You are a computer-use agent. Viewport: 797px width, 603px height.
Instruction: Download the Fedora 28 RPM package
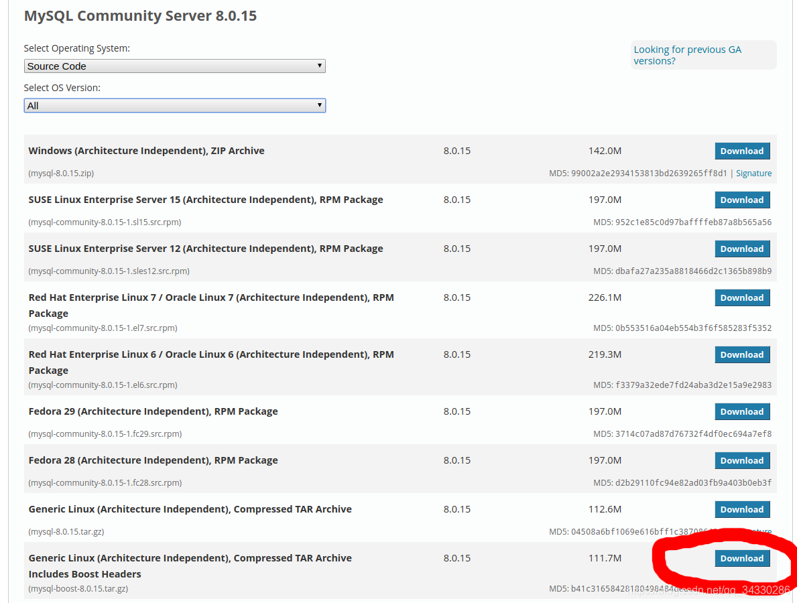[742, 460]
